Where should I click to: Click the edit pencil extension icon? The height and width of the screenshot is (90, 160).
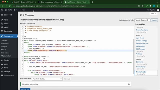147,6
